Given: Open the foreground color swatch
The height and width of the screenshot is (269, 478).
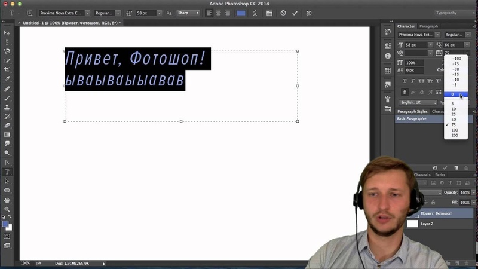Looking at the screenshot, I should 5,224.
